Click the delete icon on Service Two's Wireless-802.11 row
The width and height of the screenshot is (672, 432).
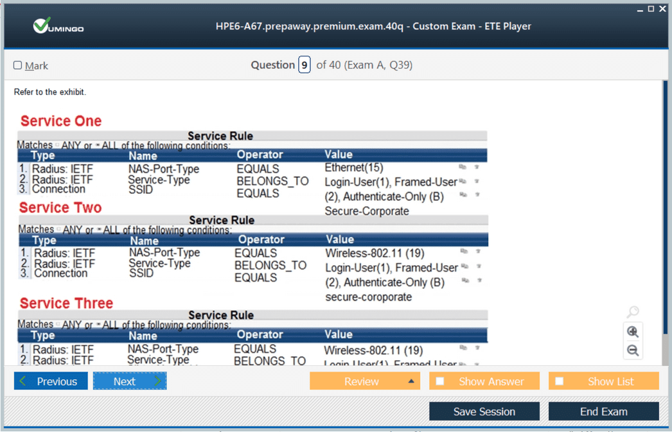tap(478, 252)
